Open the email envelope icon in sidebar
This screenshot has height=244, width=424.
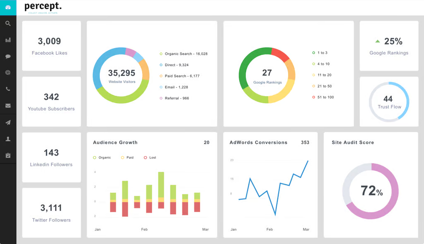coord(8,105)
